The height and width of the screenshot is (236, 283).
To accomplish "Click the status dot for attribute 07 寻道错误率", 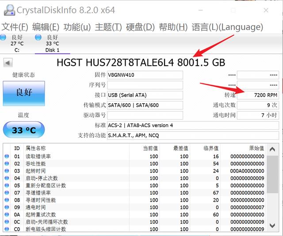I will click(7, 193).
